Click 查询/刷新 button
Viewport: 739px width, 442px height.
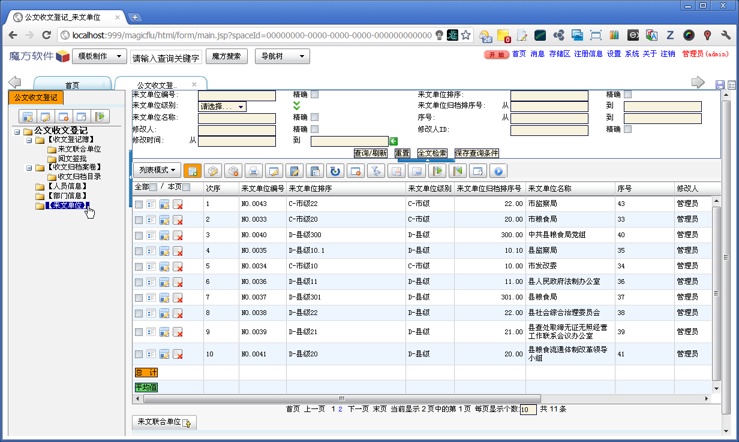click(370, 153)
